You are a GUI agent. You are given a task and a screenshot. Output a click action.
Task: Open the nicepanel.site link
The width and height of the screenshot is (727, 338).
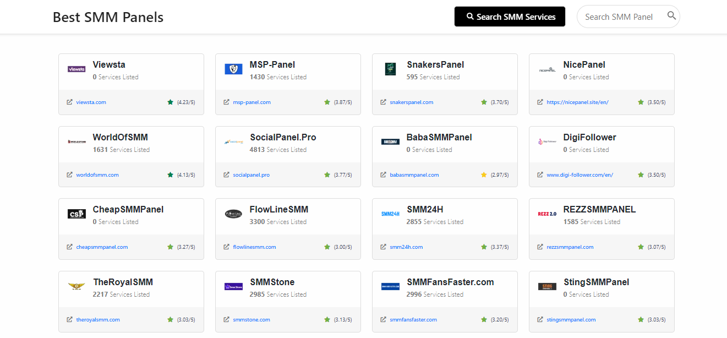coord(577,102)
